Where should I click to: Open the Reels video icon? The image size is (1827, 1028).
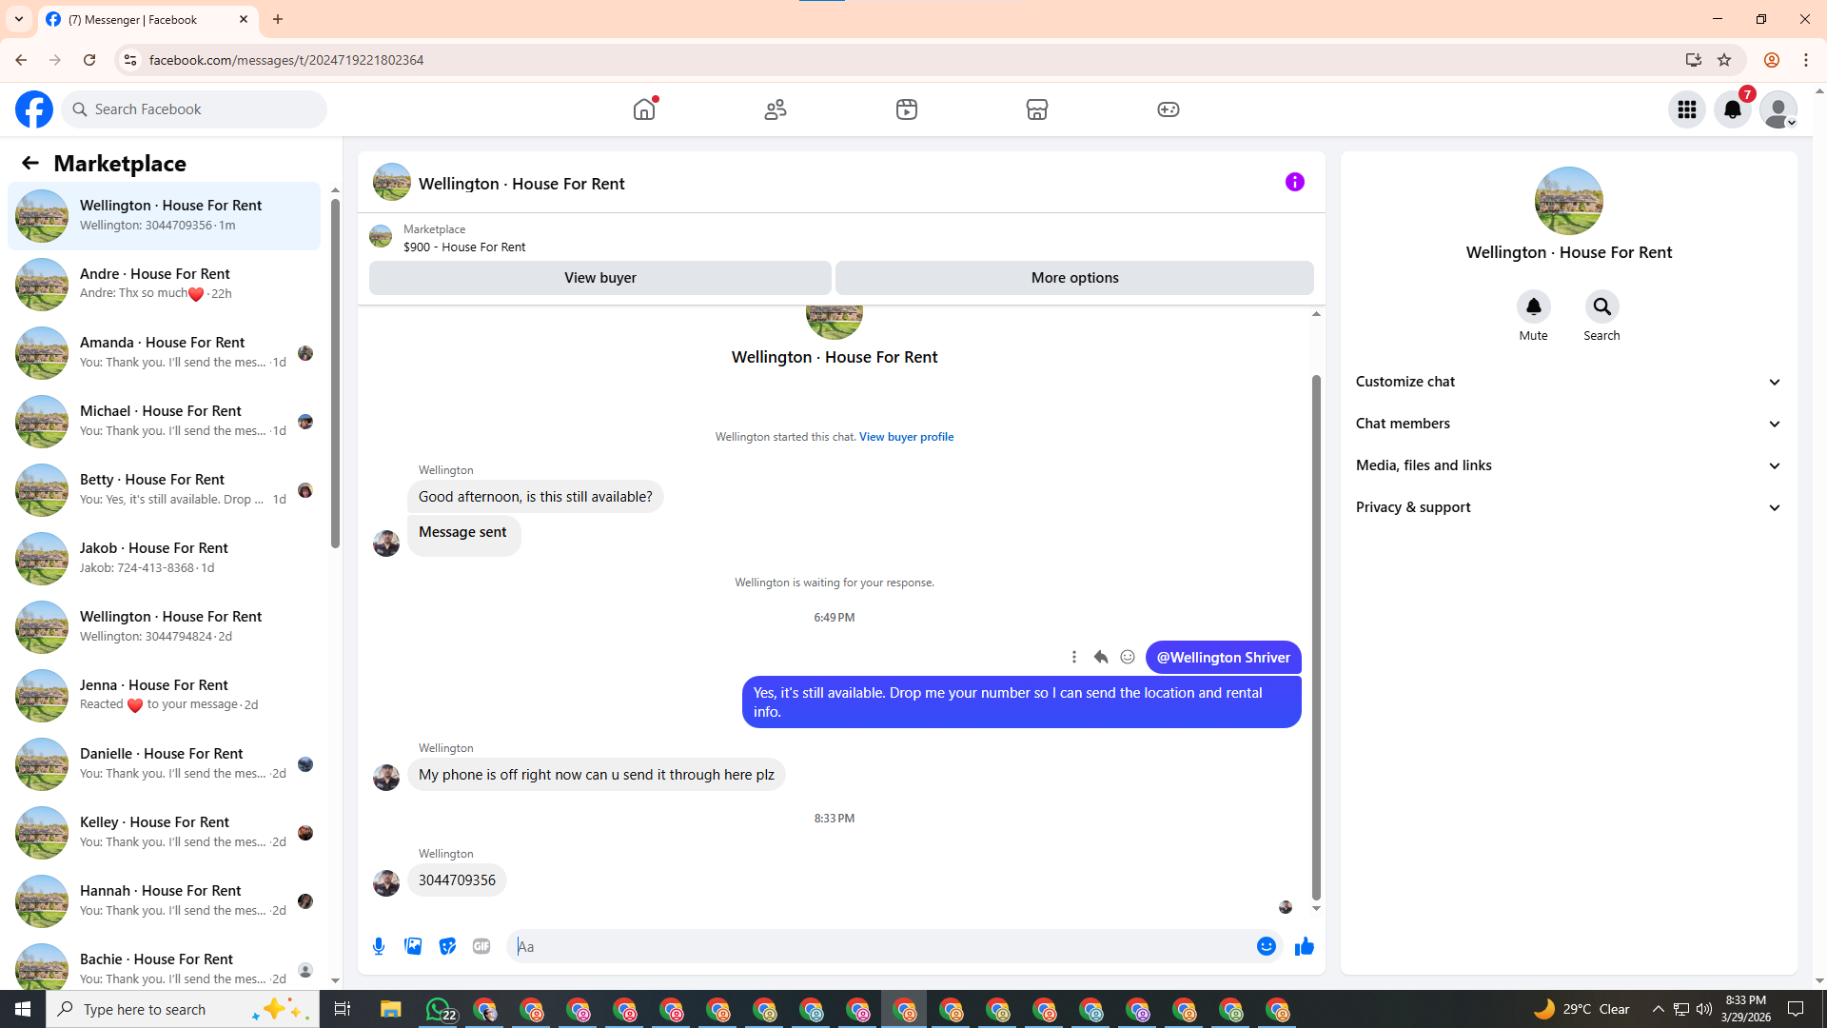(907, 109)
